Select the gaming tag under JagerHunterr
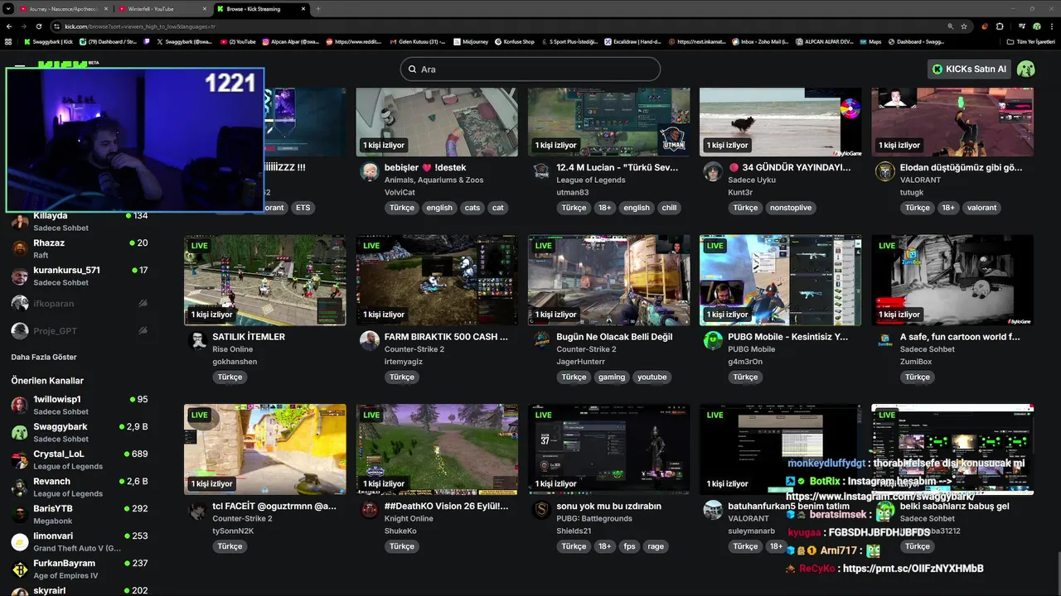Viewport: 1061px width, 596px height. [x=612, y=377]
